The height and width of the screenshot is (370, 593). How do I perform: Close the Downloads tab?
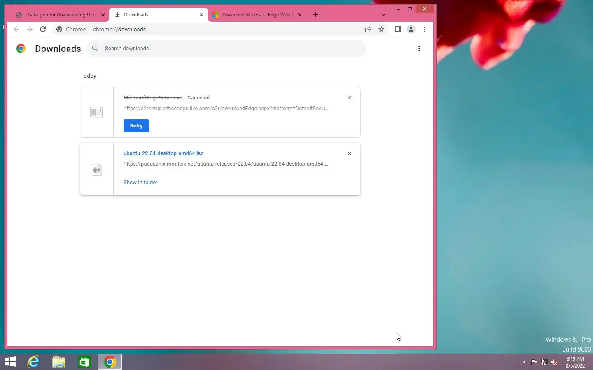[x=201, y=15]
